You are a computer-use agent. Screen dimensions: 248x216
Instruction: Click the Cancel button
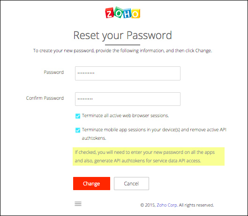coord(131,184)
